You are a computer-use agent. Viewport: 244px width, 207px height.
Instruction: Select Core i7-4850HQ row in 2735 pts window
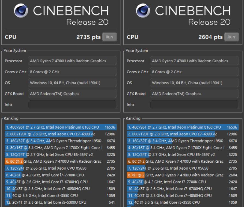[61, 189]
